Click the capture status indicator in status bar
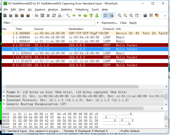Screen dimensions: 170x135 click(4, 131)
